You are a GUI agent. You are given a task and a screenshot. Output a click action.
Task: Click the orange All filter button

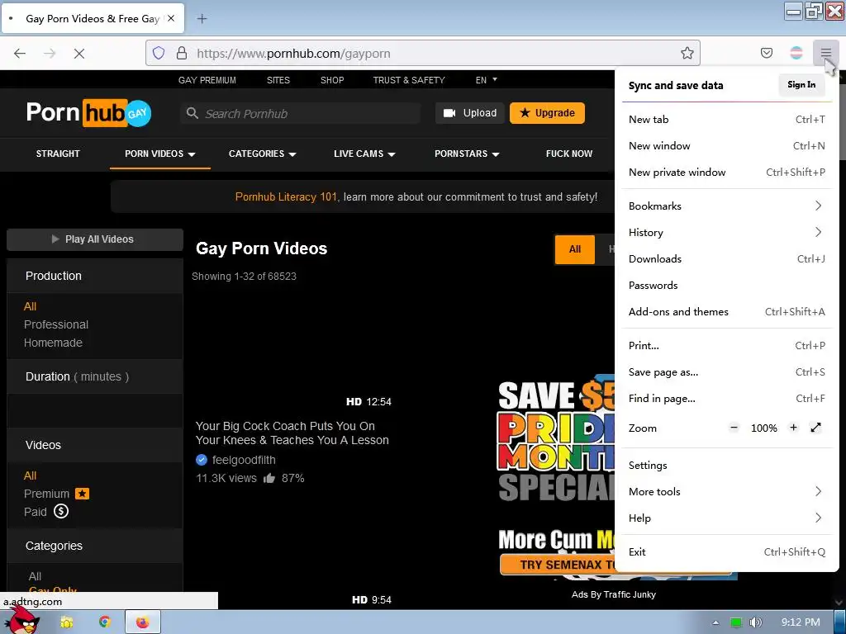point(575,249)
